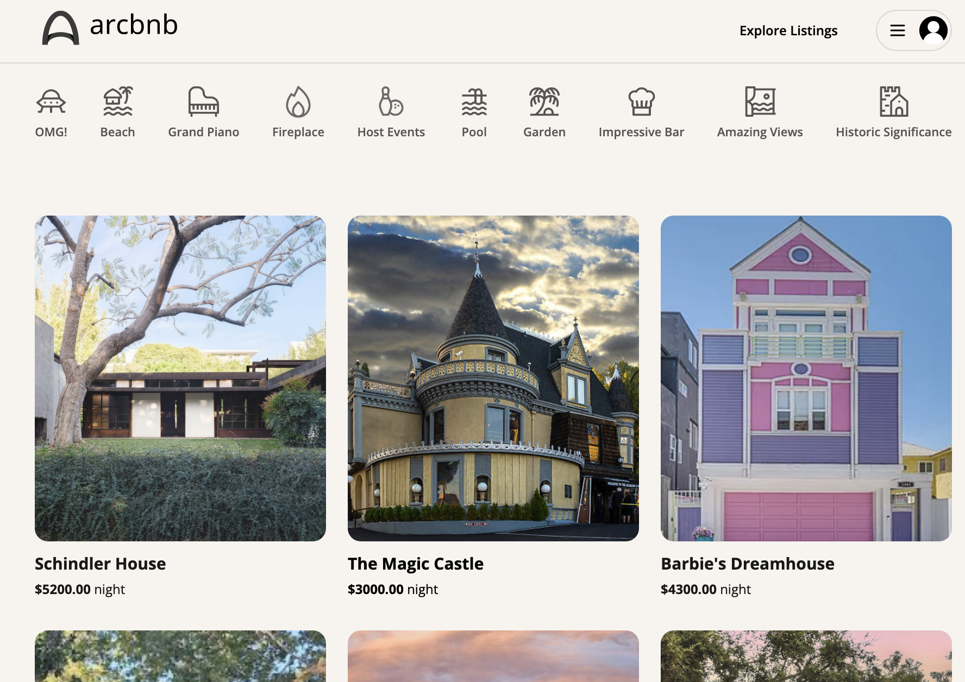This screenshot has height=682, width=965.
Task: Open the Barbie's Dreamhouse photo
Action: coord(806,378)
